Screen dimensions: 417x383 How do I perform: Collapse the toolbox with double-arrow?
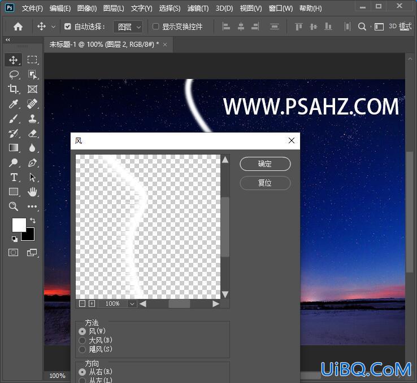point(8,40)
